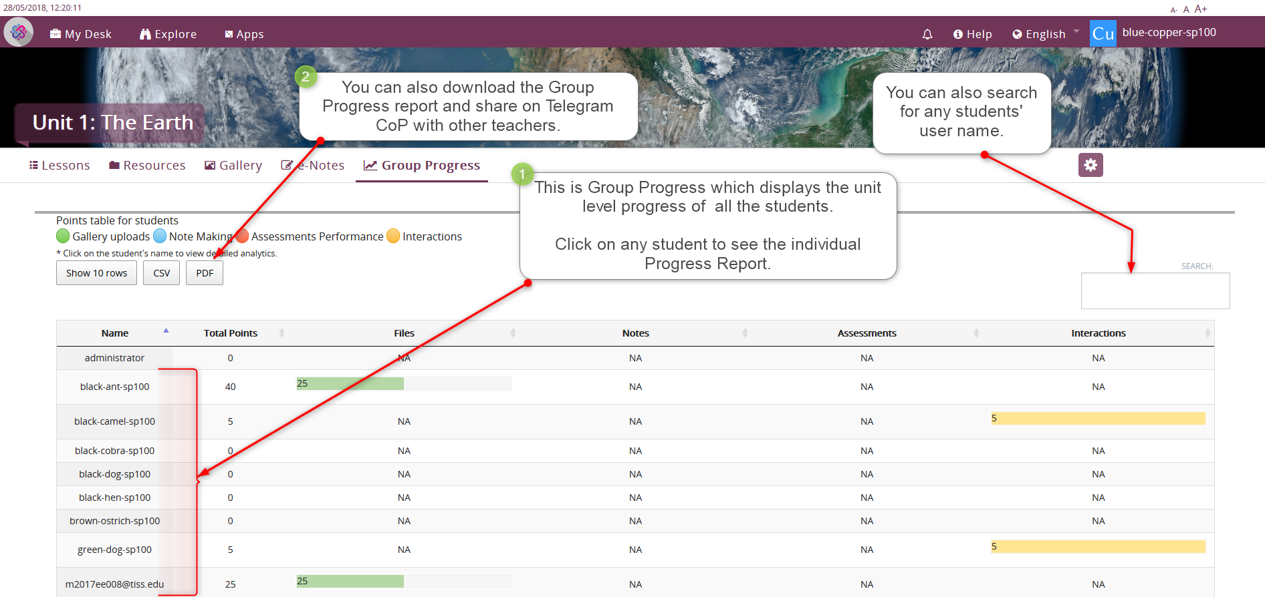The width and height of the screenshot is (1265, 597).
Task: Open the notifications bell
Action: pyautogui.click(x=927, y=34)
